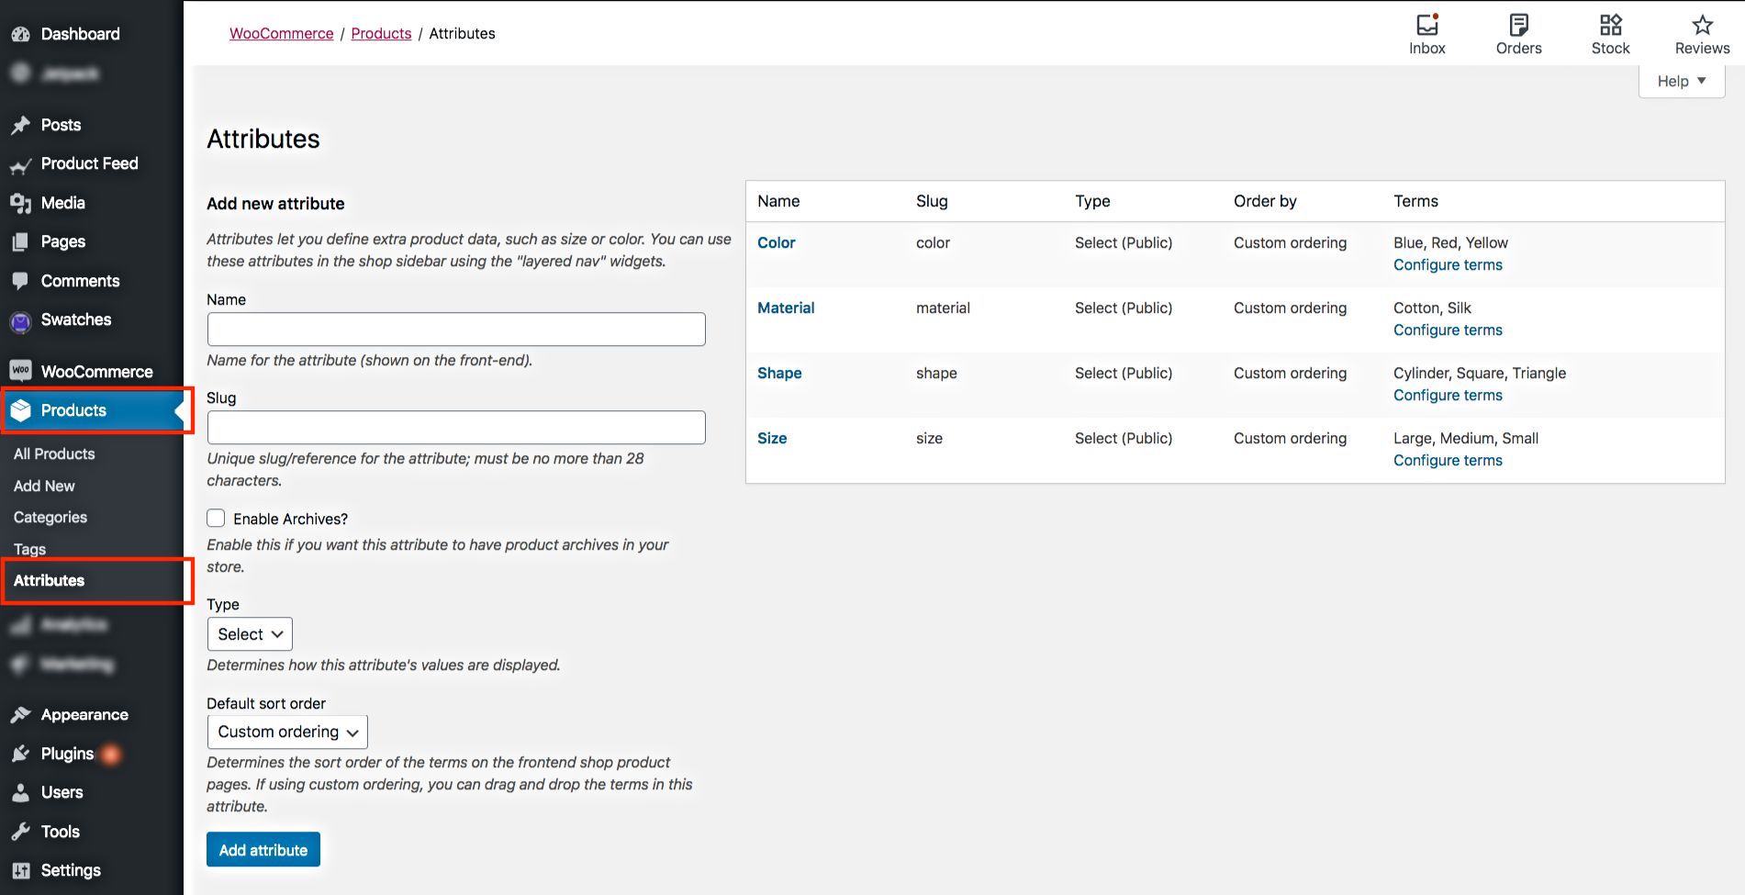Open the Default sort order dropdown

(x=287, y=732)
